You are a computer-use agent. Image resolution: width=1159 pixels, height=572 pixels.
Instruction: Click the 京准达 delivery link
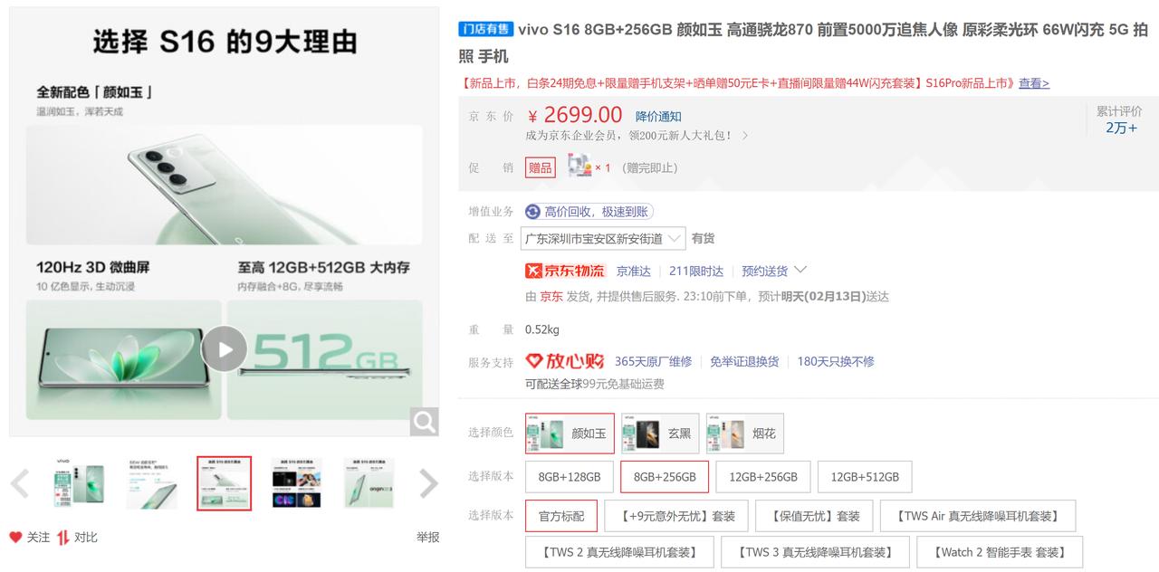[x=634, y=271]
